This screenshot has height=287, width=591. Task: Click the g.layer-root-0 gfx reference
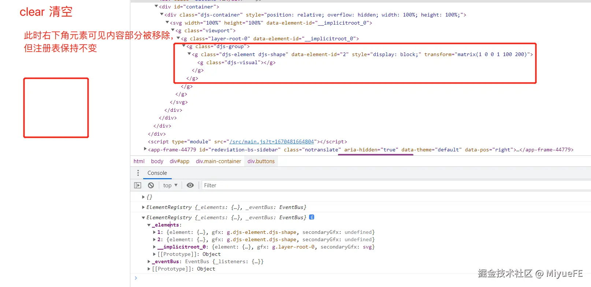point(293,247)
